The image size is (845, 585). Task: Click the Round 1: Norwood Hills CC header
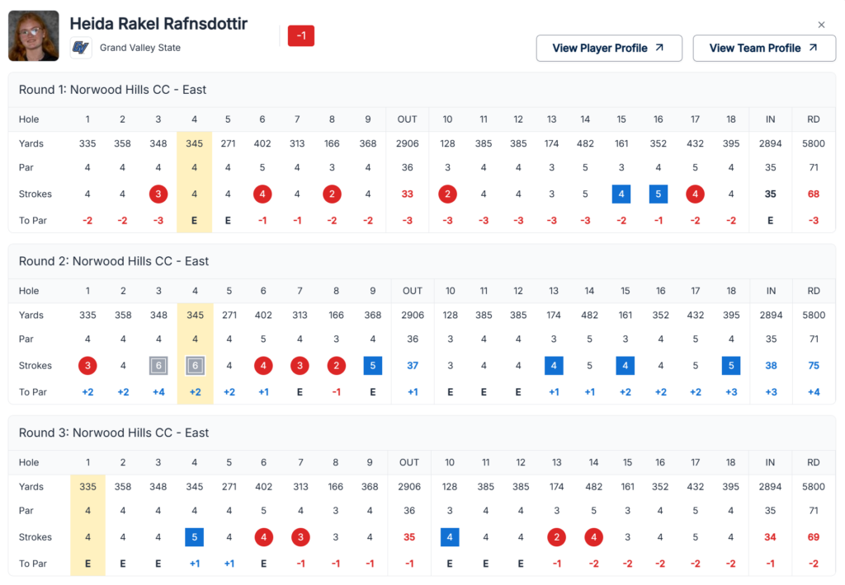[138, 90]
